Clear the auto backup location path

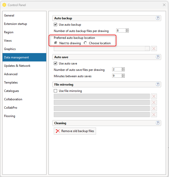coord(154,49)
